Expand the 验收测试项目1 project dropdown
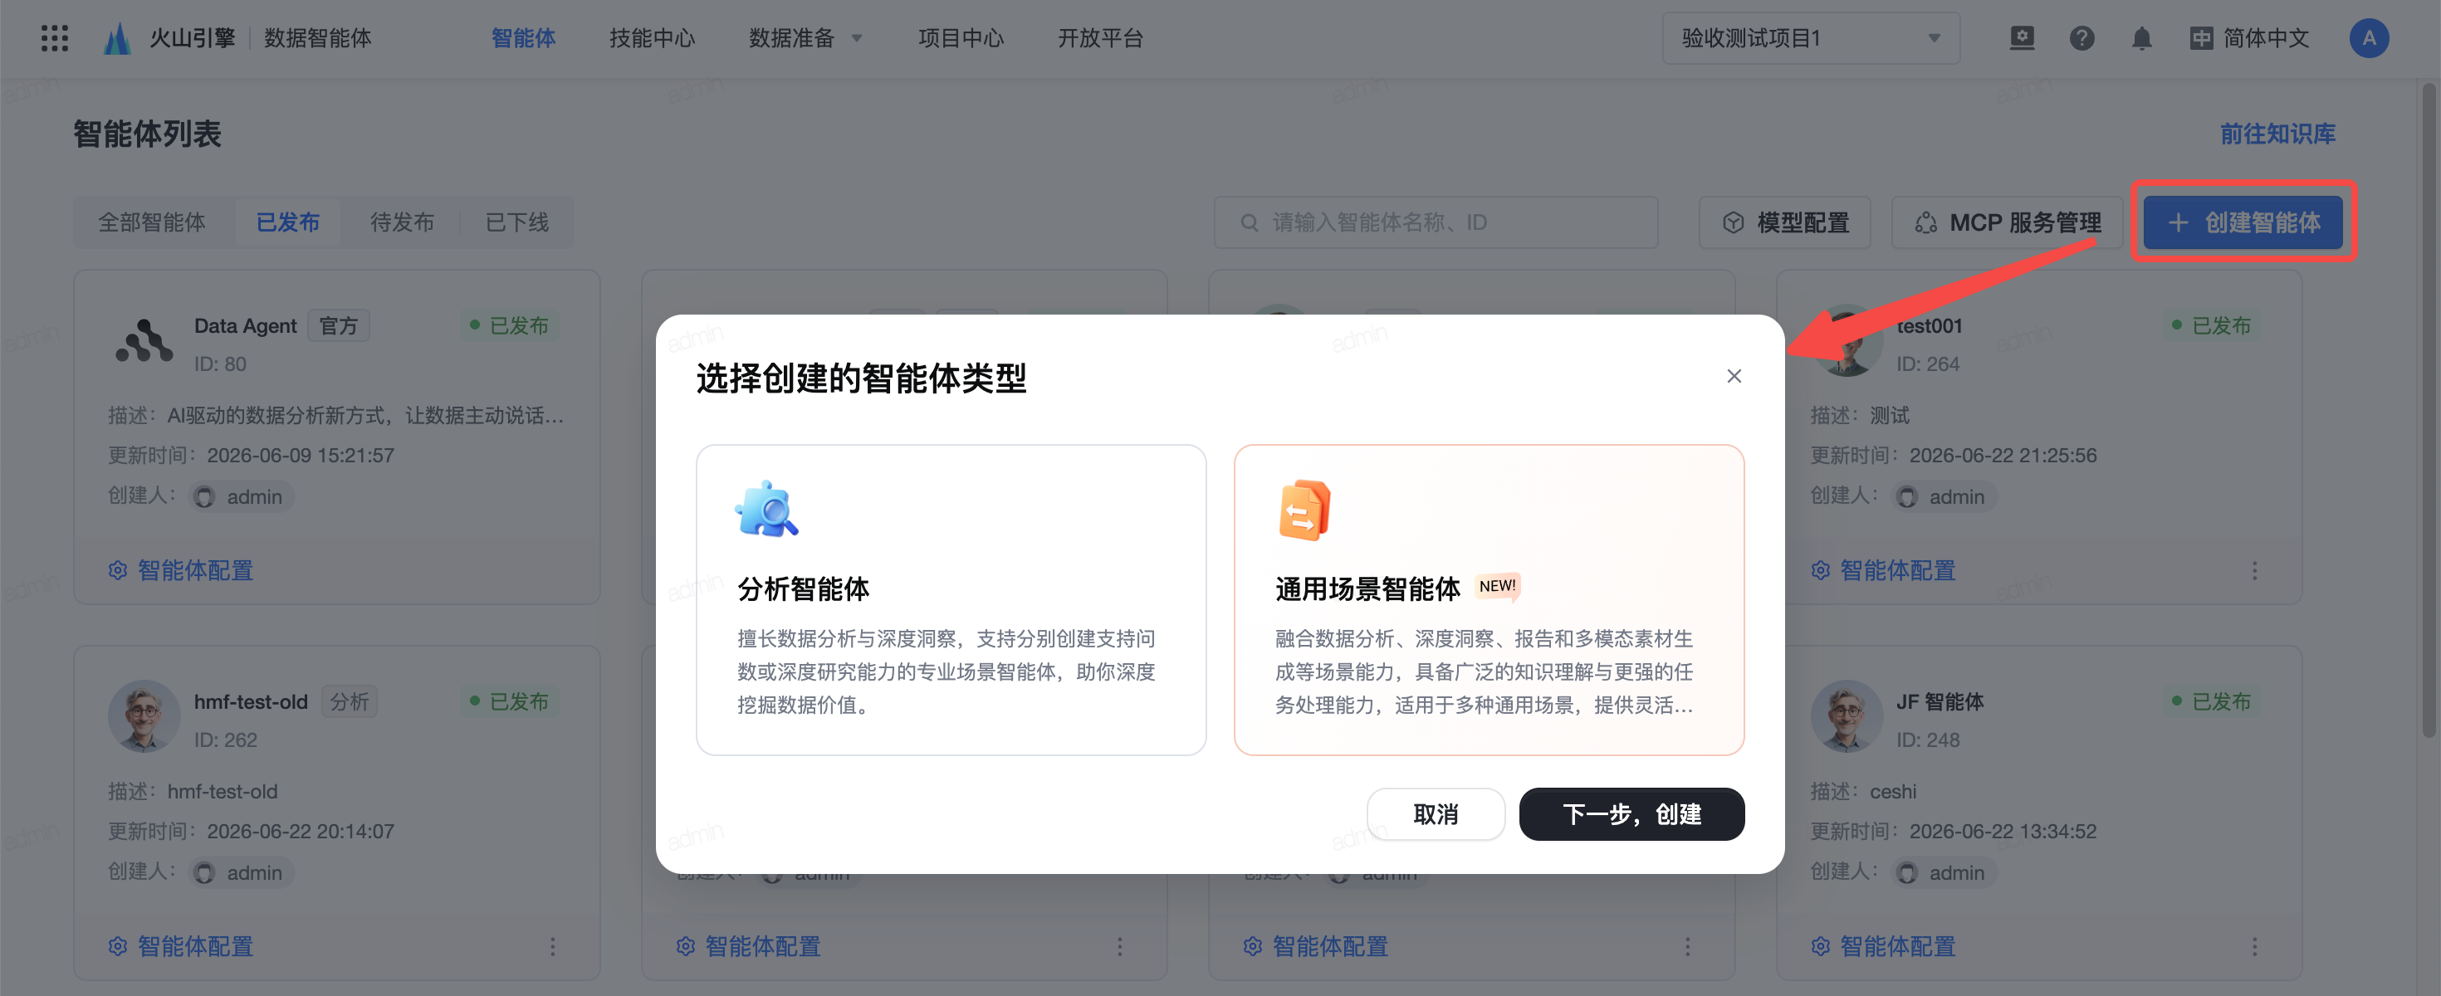 [1810, 38]
